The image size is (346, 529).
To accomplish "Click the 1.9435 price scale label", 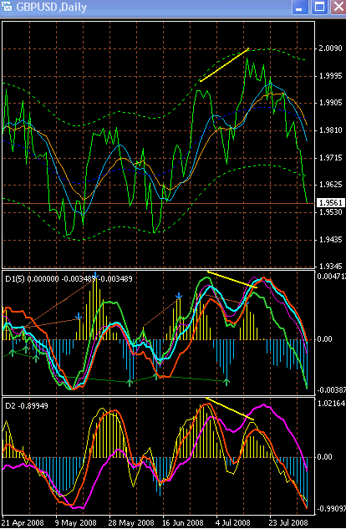I will pyautogui.click(x=330, y=240).
